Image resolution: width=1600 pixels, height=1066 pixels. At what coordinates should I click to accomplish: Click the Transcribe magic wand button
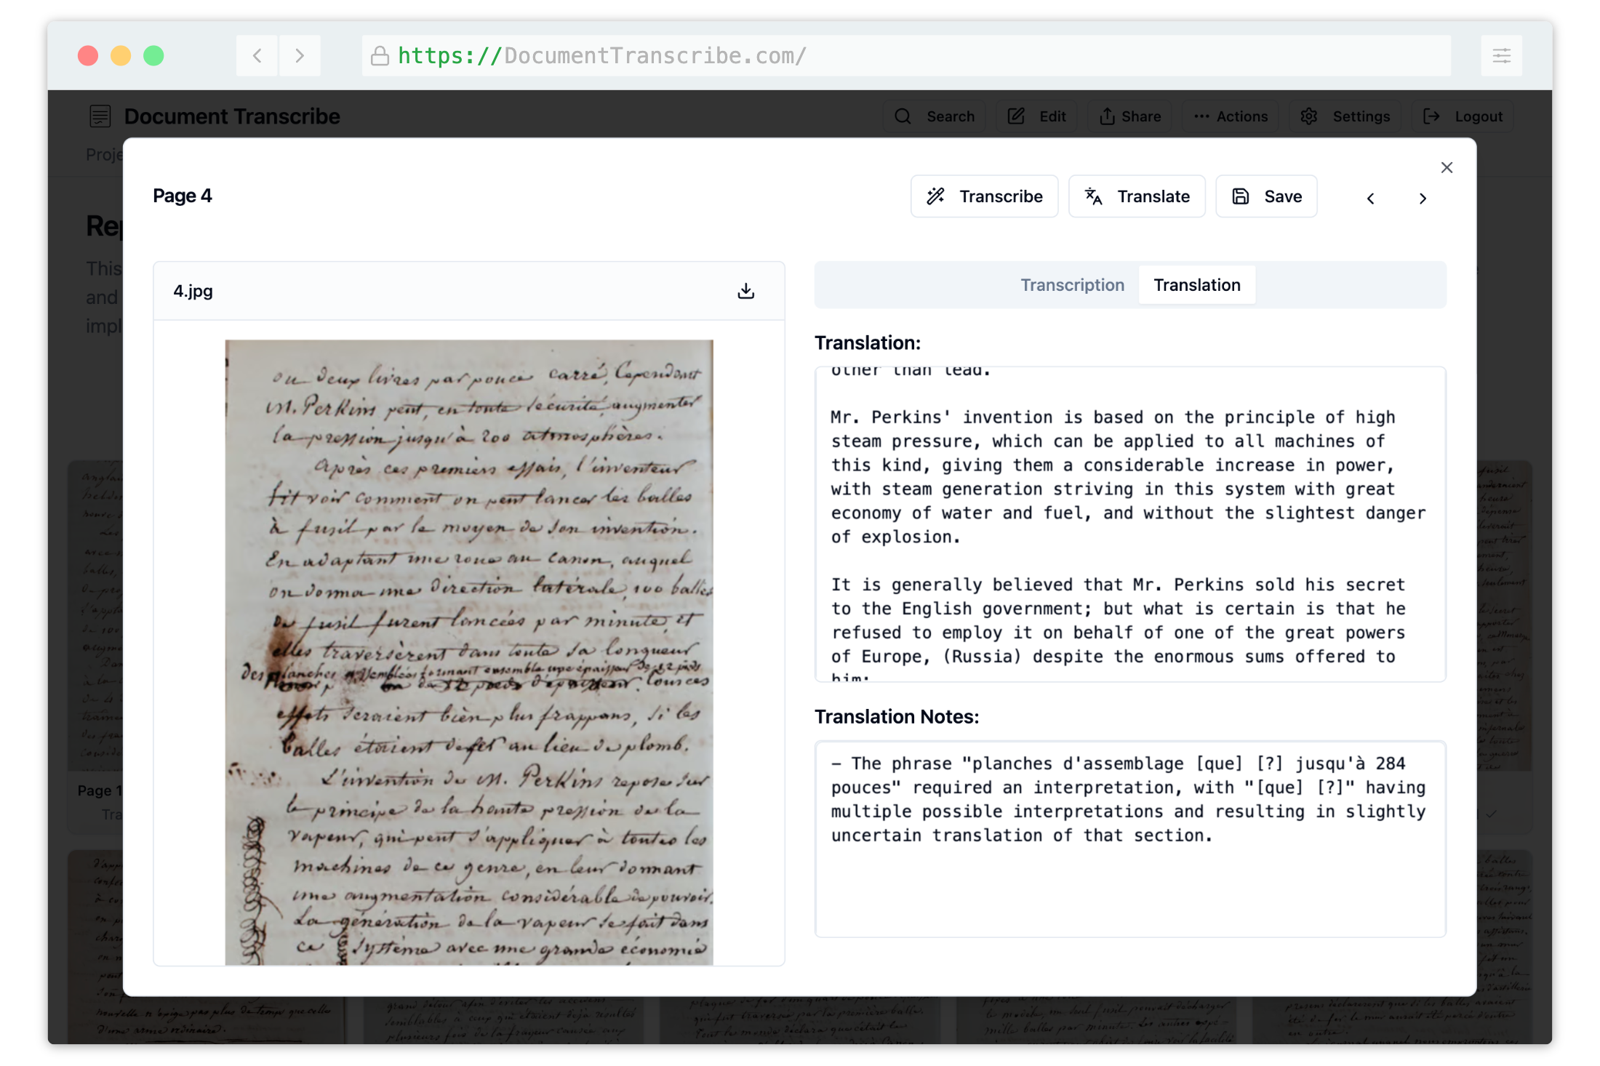984,196
